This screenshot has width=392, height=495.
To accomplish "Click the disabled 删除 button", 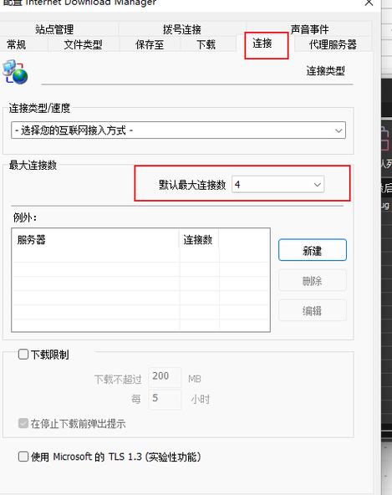I will [312, 280].
